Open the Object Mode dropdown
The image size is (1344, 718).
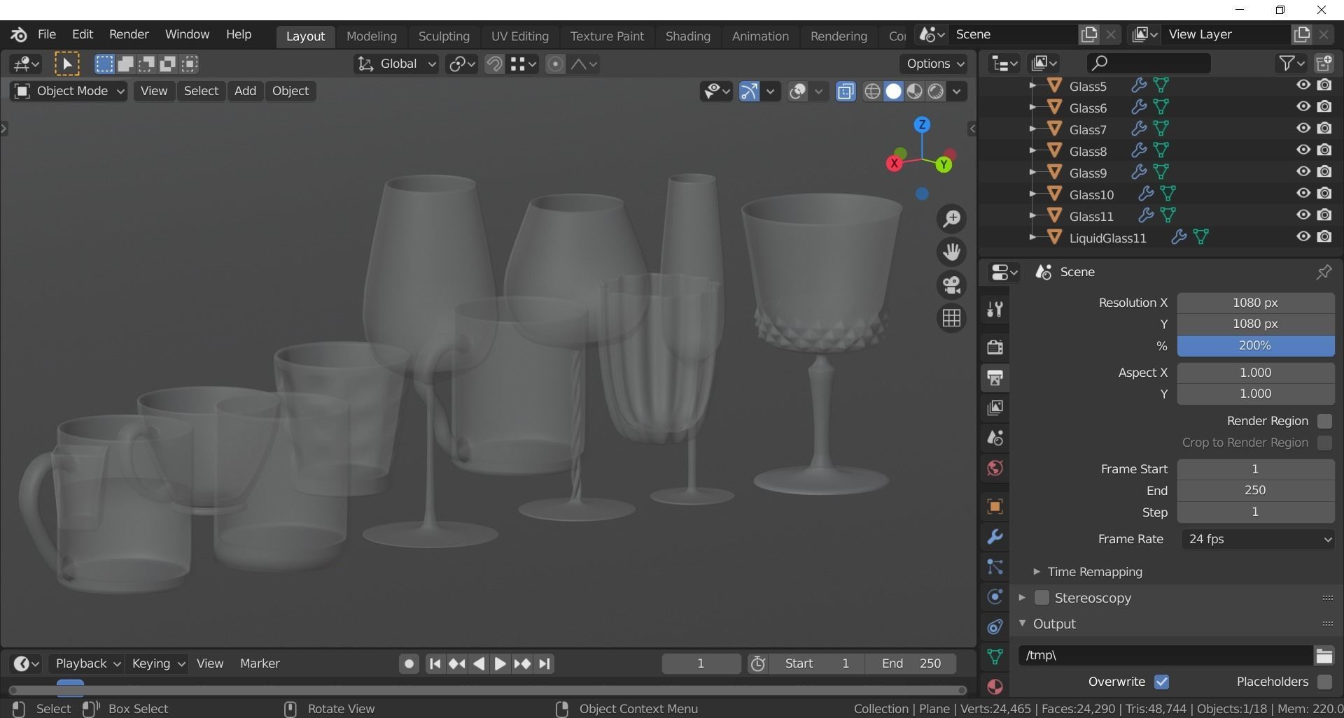pyautogui.click(x=69, y=92)
